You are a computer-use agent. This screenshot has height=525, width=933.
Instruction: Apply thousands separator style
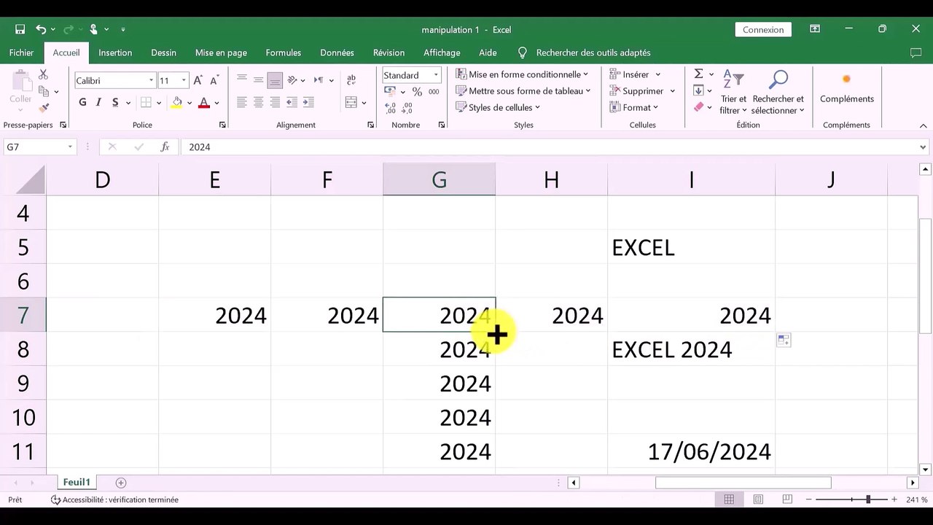pos(434,92)
